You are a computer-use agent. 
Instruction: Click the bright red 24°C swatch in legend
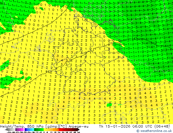(59, 130)
